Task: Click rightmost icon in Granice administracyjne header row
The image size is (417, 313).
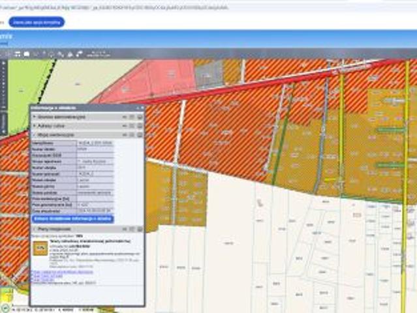Action: tap(140, 117)
